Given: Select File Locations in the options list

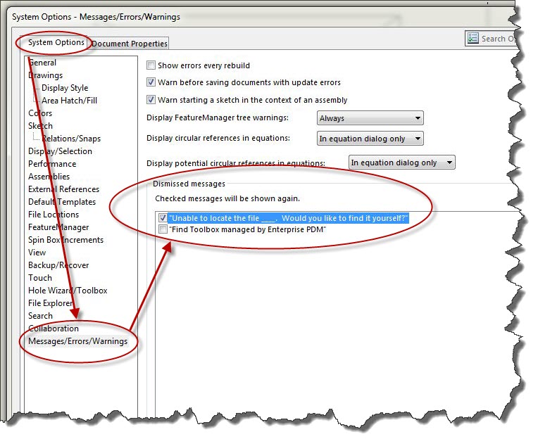Looking at the screenshot, I should pos(54,215).
